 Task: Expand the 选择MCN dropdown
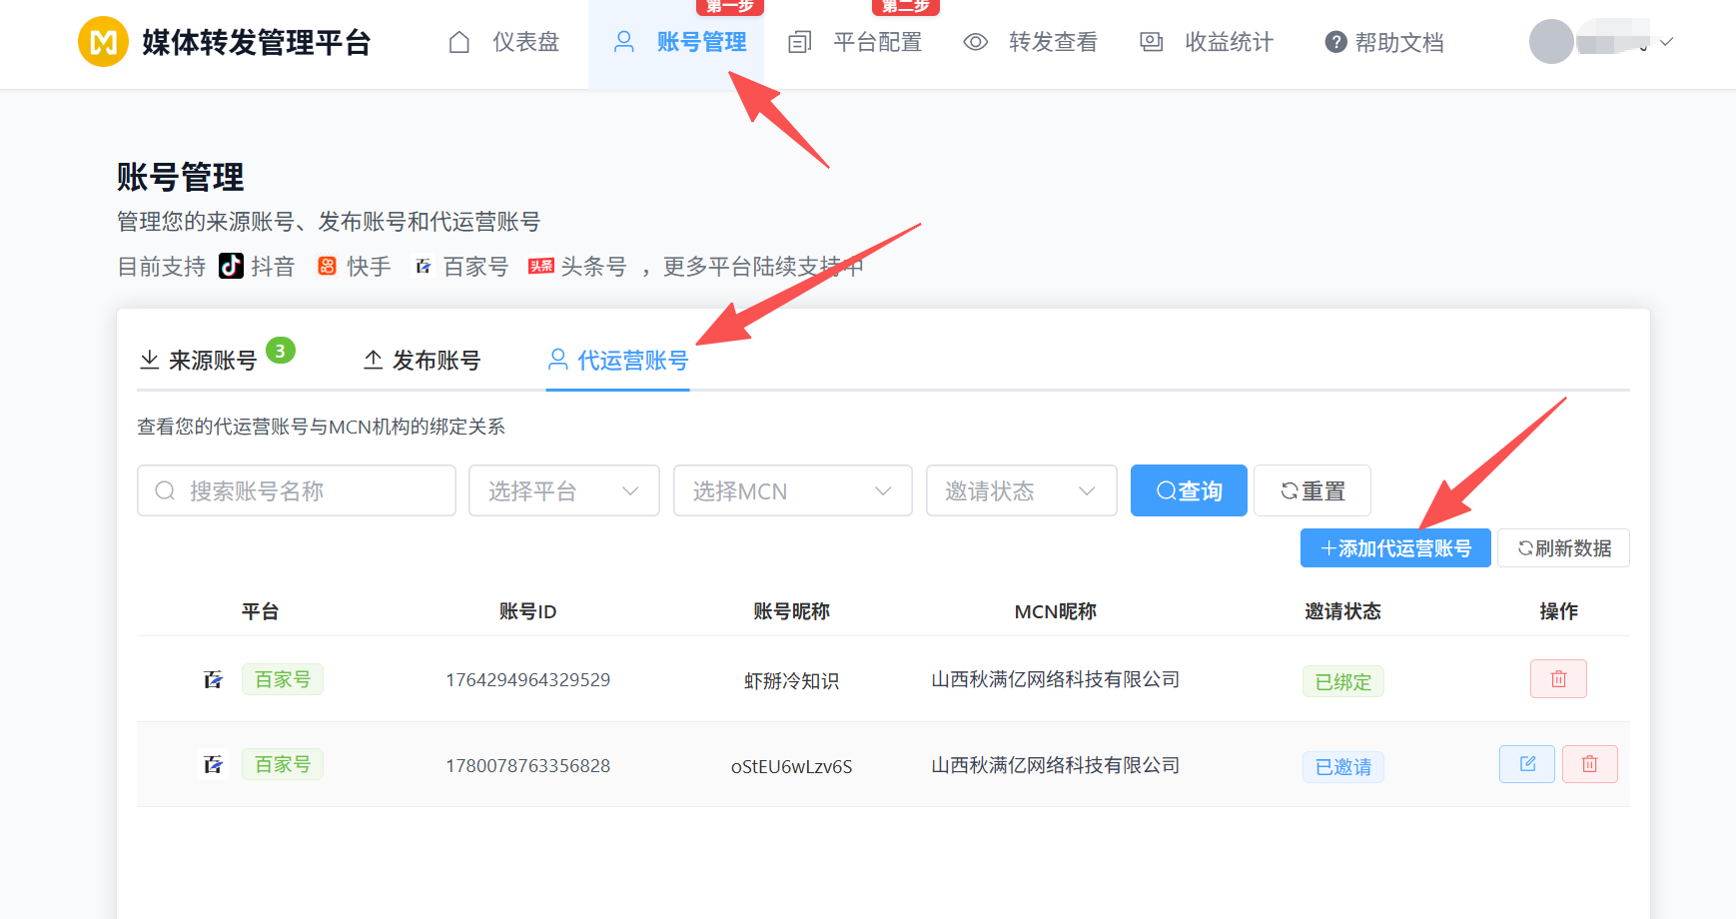[792, 490]
